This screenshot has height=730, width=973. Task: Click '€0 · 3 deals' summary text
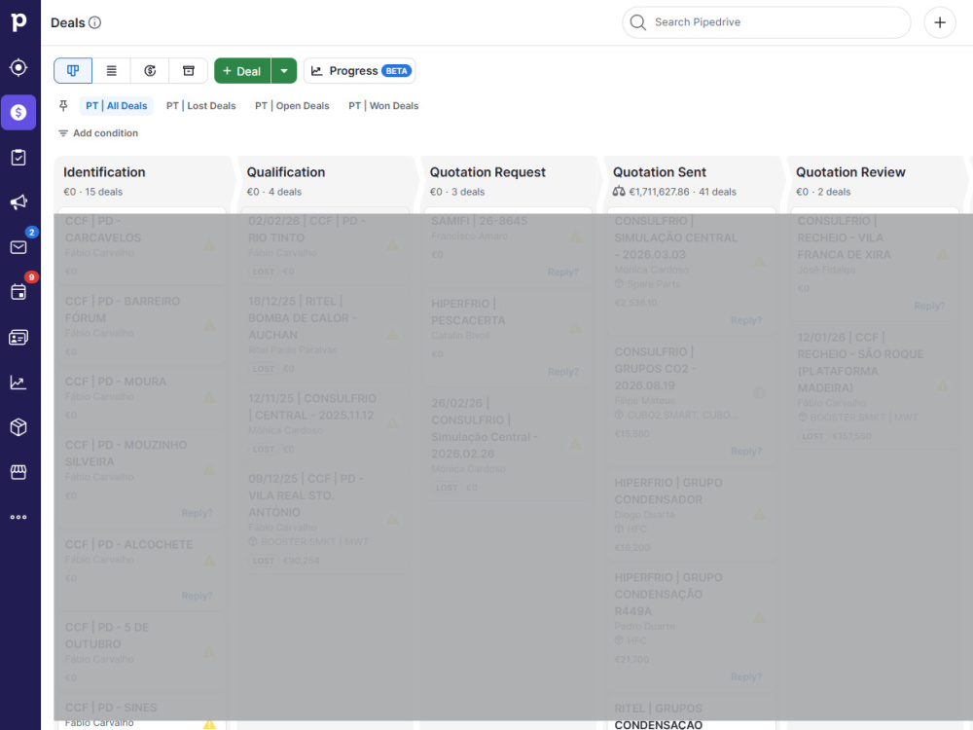coord(457,192)
